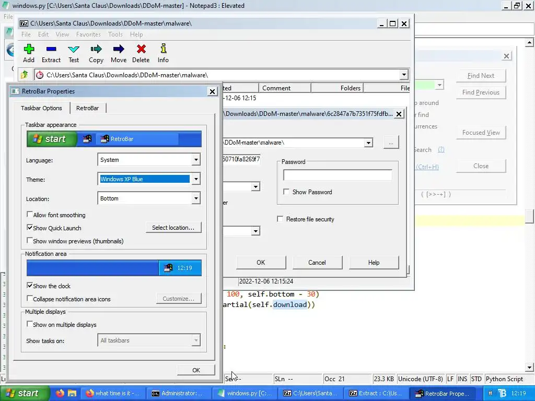The image size is (535, 401).
Task: Click the browse '...' button in Extract dialog
Action: [391, 143]
